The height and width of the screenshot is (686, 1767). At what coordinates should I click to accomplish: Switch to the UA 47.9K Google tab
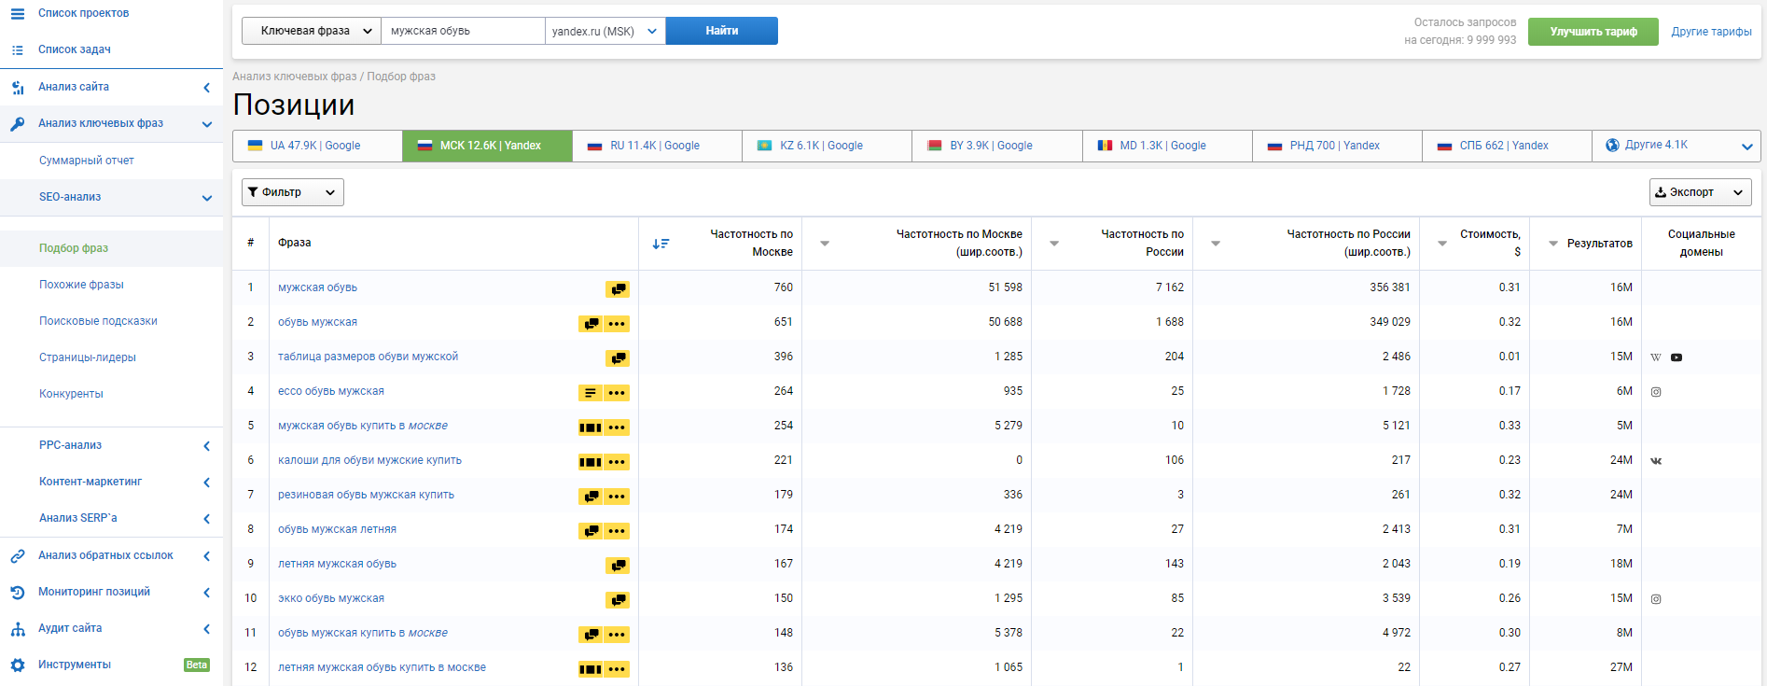317,146
